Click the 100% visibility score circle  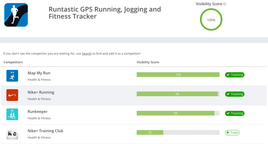click(x=211, y=20)
